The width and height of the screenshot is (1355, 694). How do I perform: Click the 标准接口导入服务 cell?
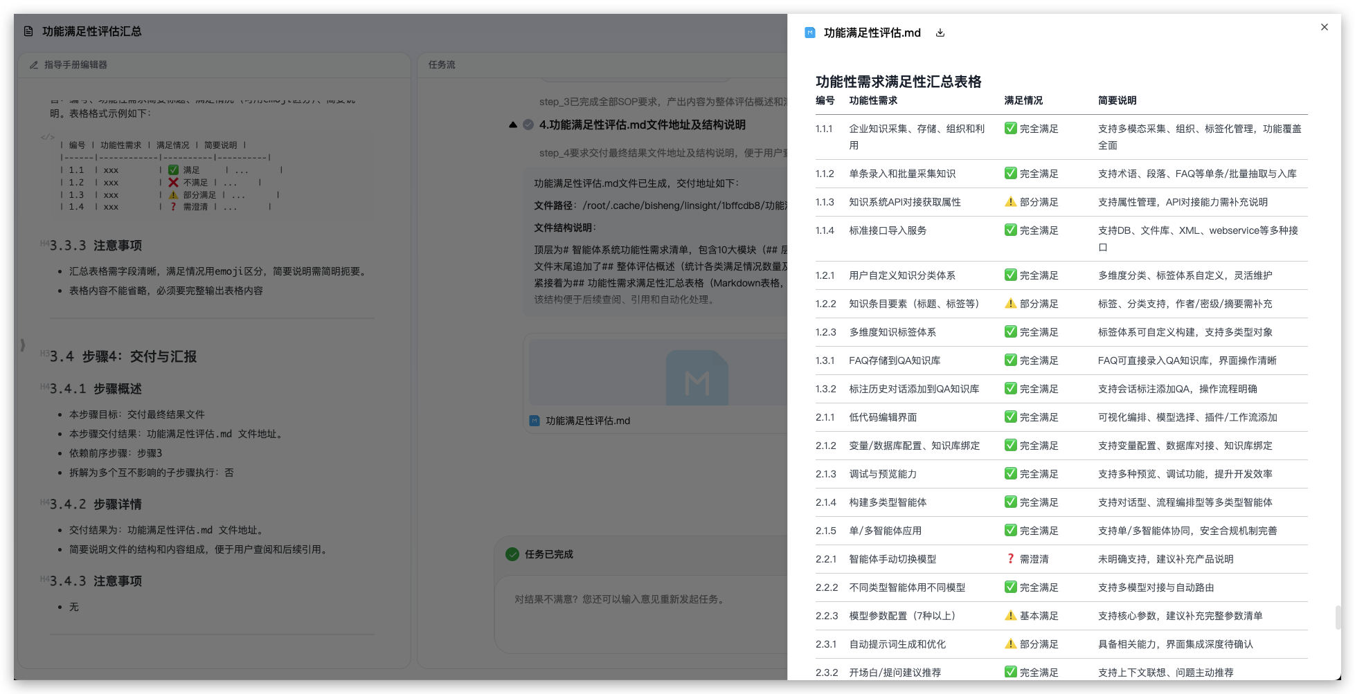pos(888,230)
